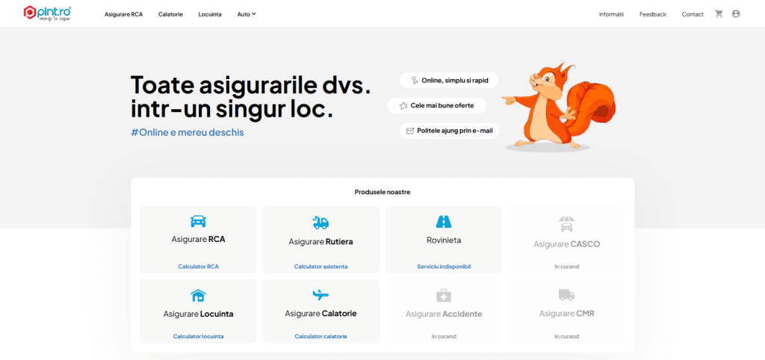765x360 pixels.
Task: Click the #Online e mereu deschis tagline
Action: [188, 132]
